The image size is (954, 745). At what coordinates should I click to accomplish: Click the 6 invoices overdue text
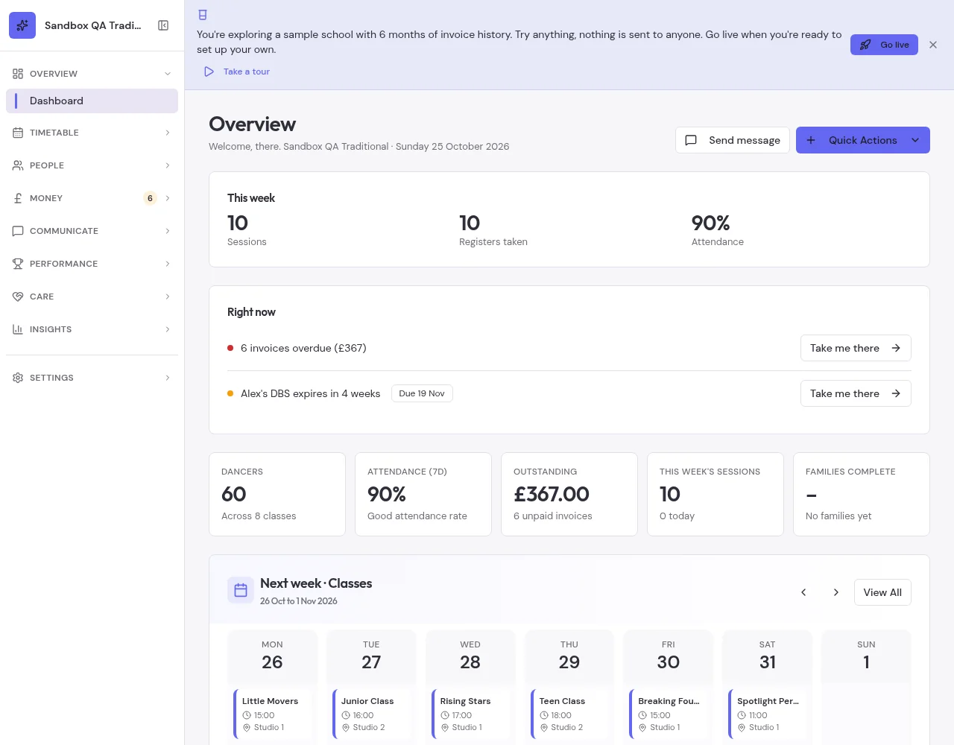[x=303, y=348]
